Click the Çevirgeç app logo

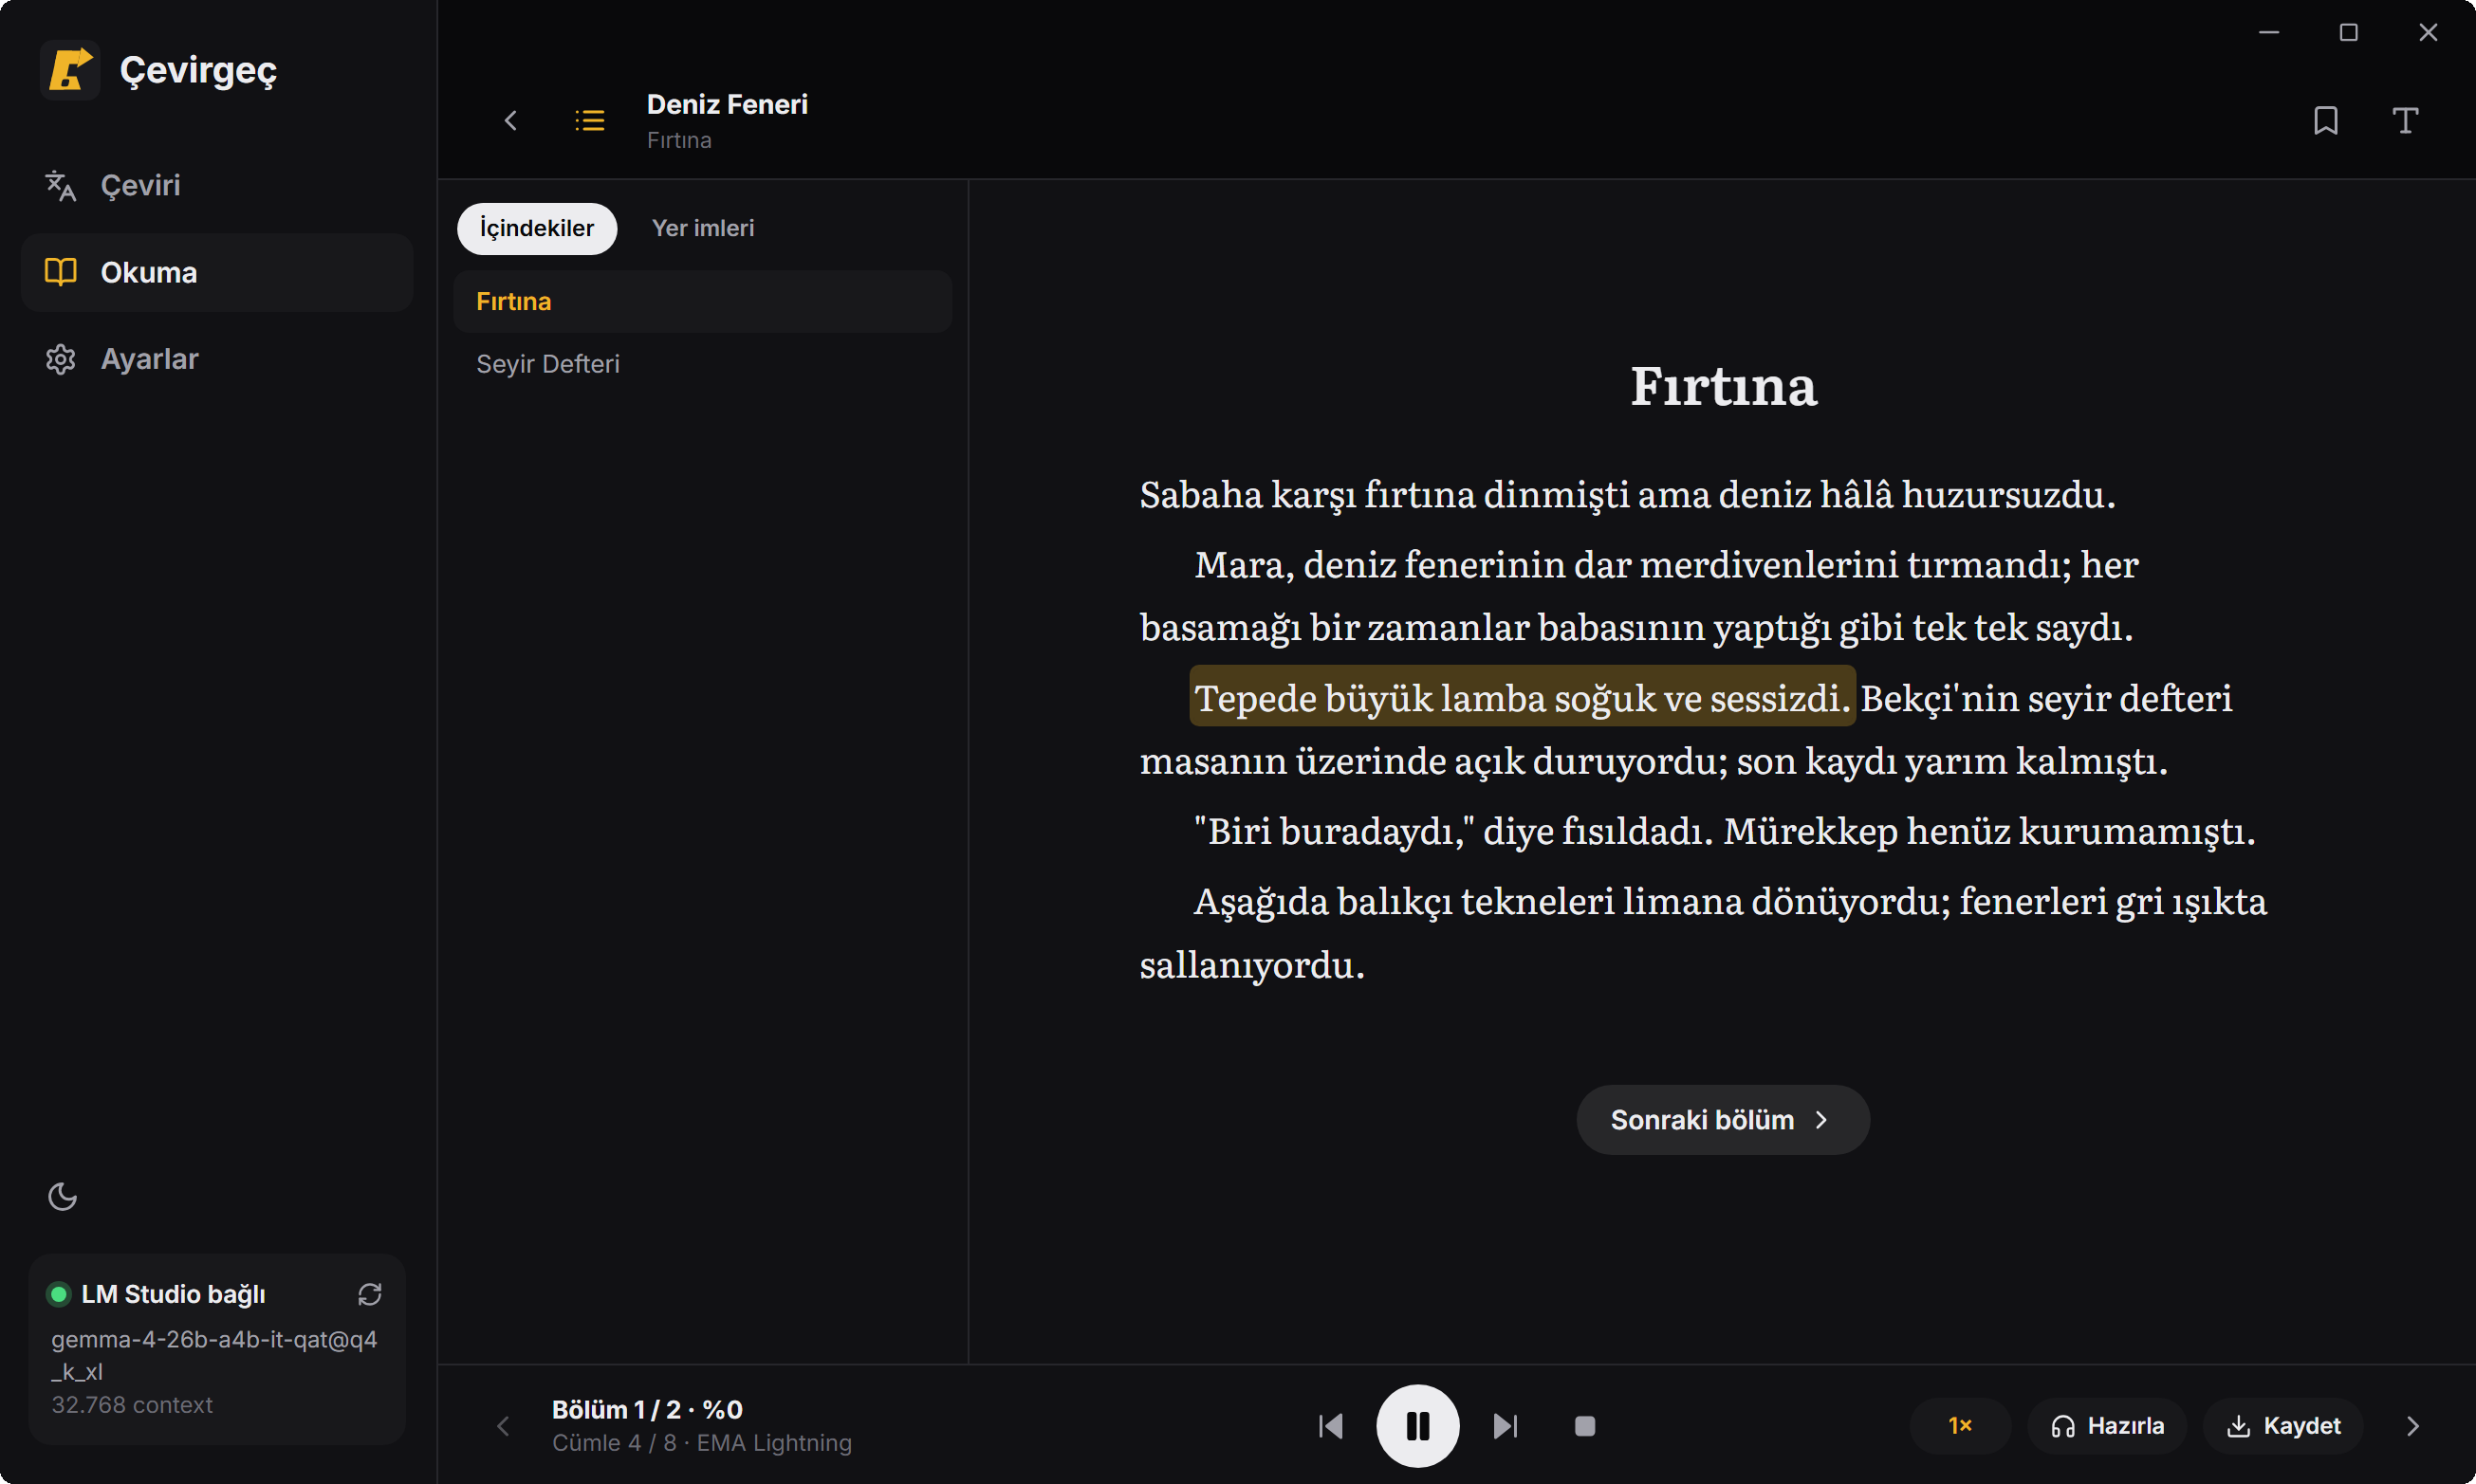pyautogui.click(x=70, y=70)
